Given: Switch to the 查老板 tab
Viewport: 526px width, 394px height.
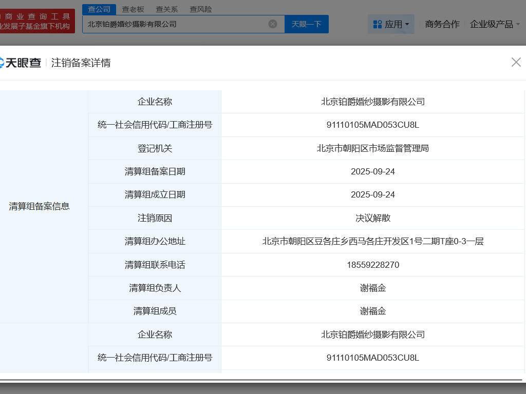Looking at the screenshot, I should [x=133, y=9].
